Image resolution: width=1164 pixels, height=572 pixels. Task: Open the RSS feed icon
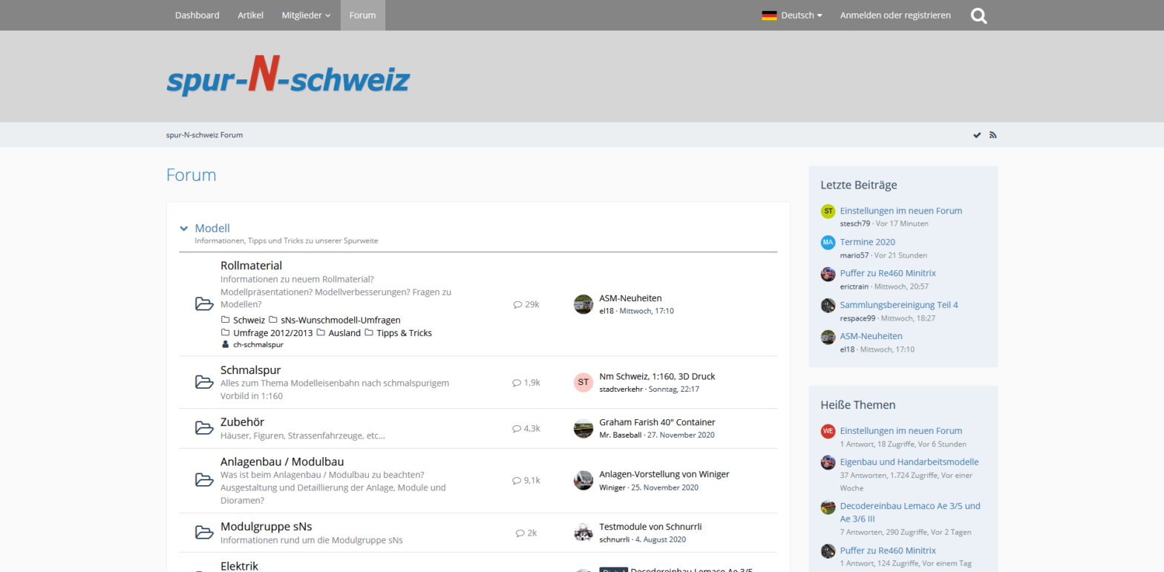993,135
